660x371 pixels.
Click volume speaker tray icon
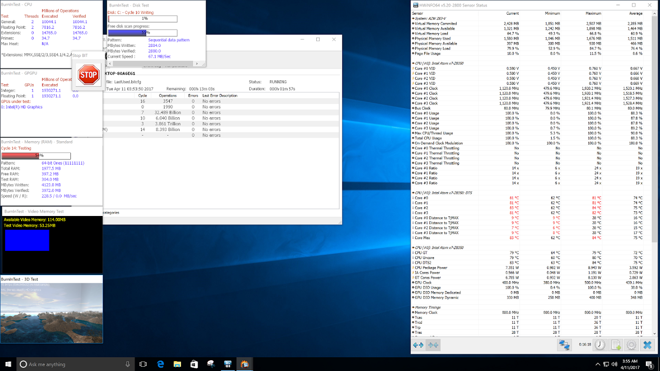point(615,364)
